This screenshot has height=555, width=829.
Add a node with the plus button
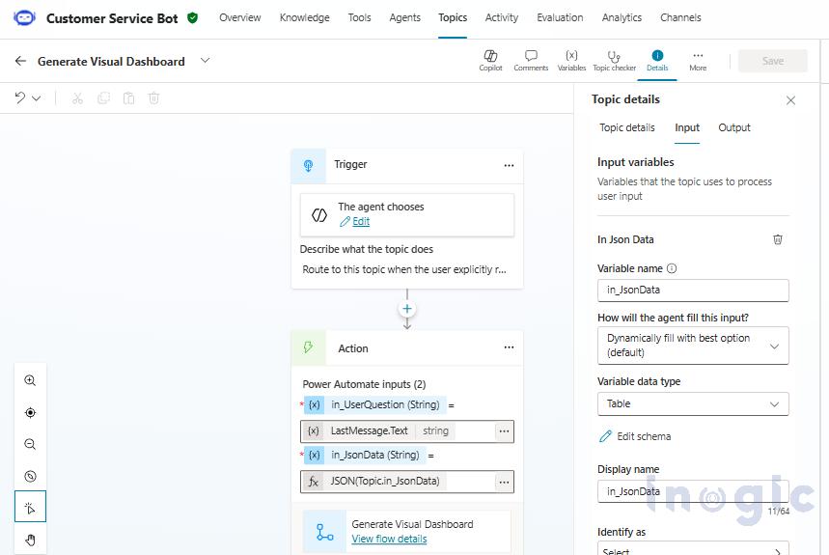click(407, 309)
